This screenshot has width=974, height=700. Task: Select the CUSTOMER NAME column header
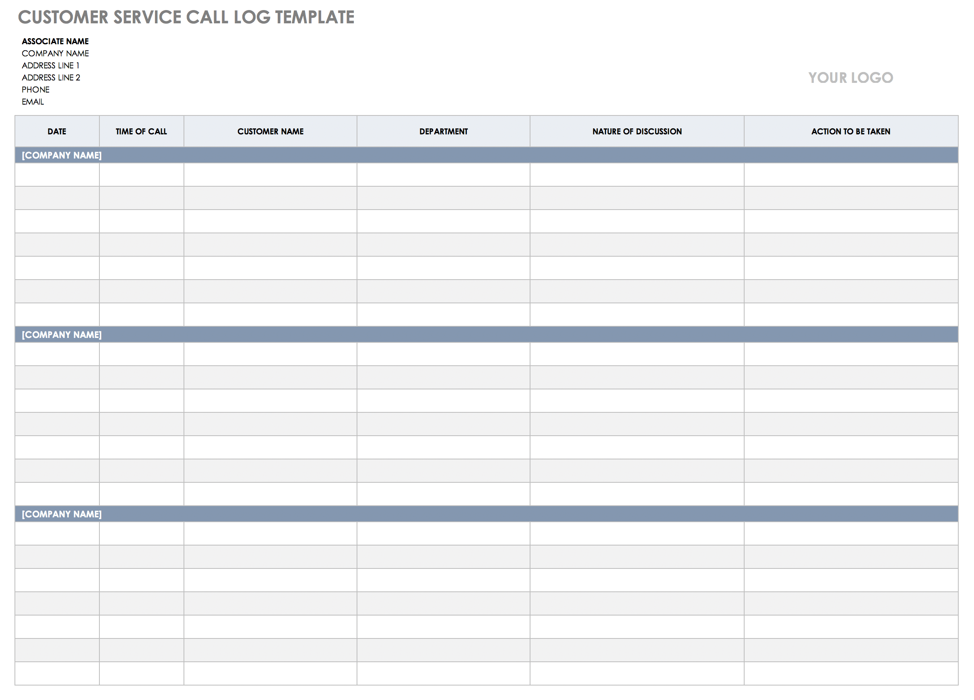[271, 132]
